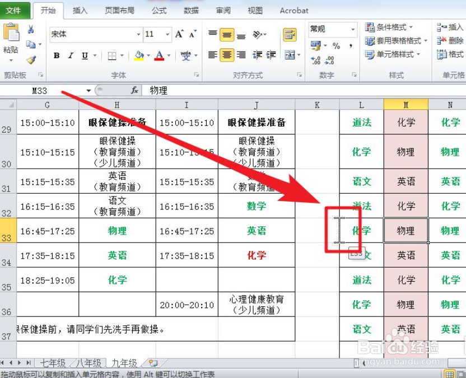Click cell with red 化学 in column J
This screenshot has height=378, width=466.
pyautogui.click(x=257, y=255)
